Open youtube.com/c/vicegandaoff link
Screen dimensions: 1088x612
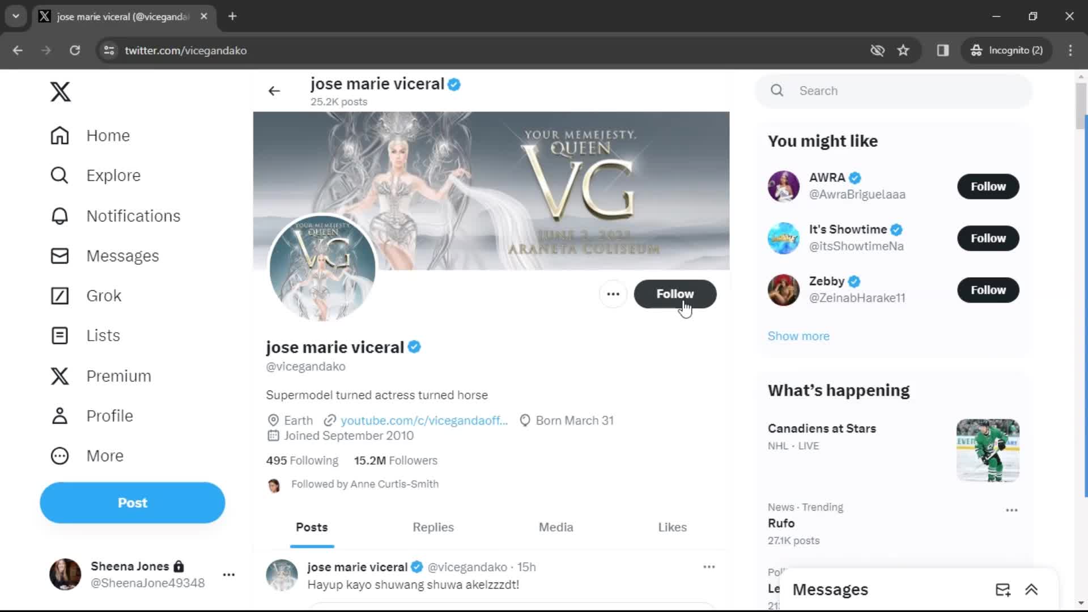424,420
